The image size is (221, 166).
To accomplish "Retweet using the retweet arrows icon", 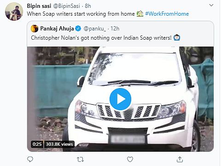I will coord(80,160).
